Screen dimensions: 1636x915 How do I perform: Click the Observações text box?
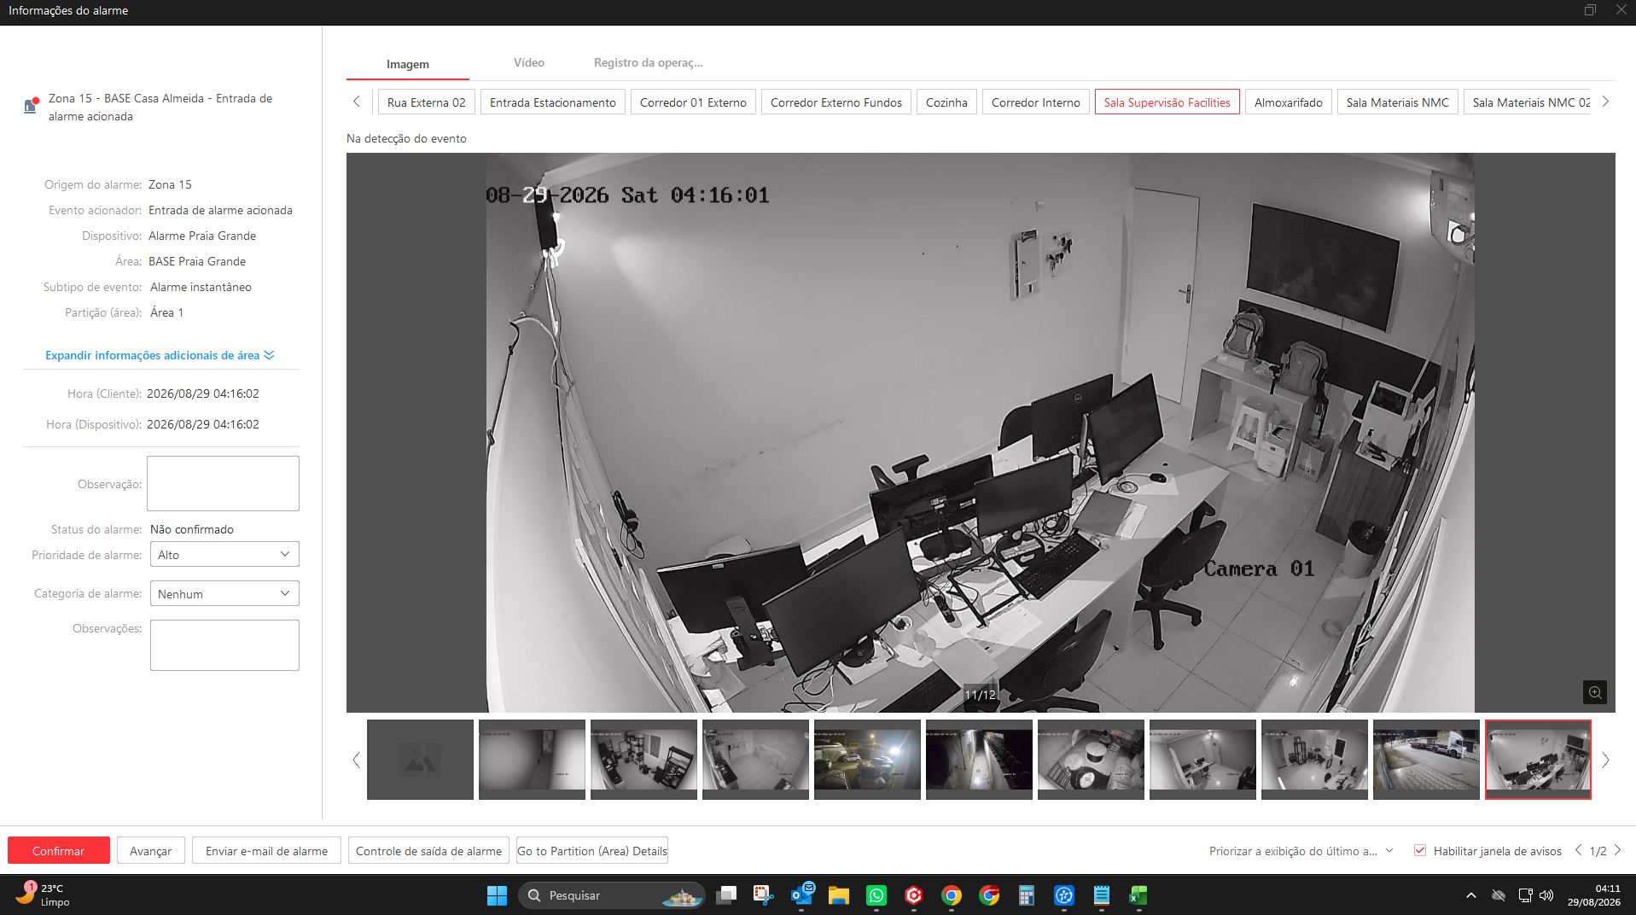224,645
